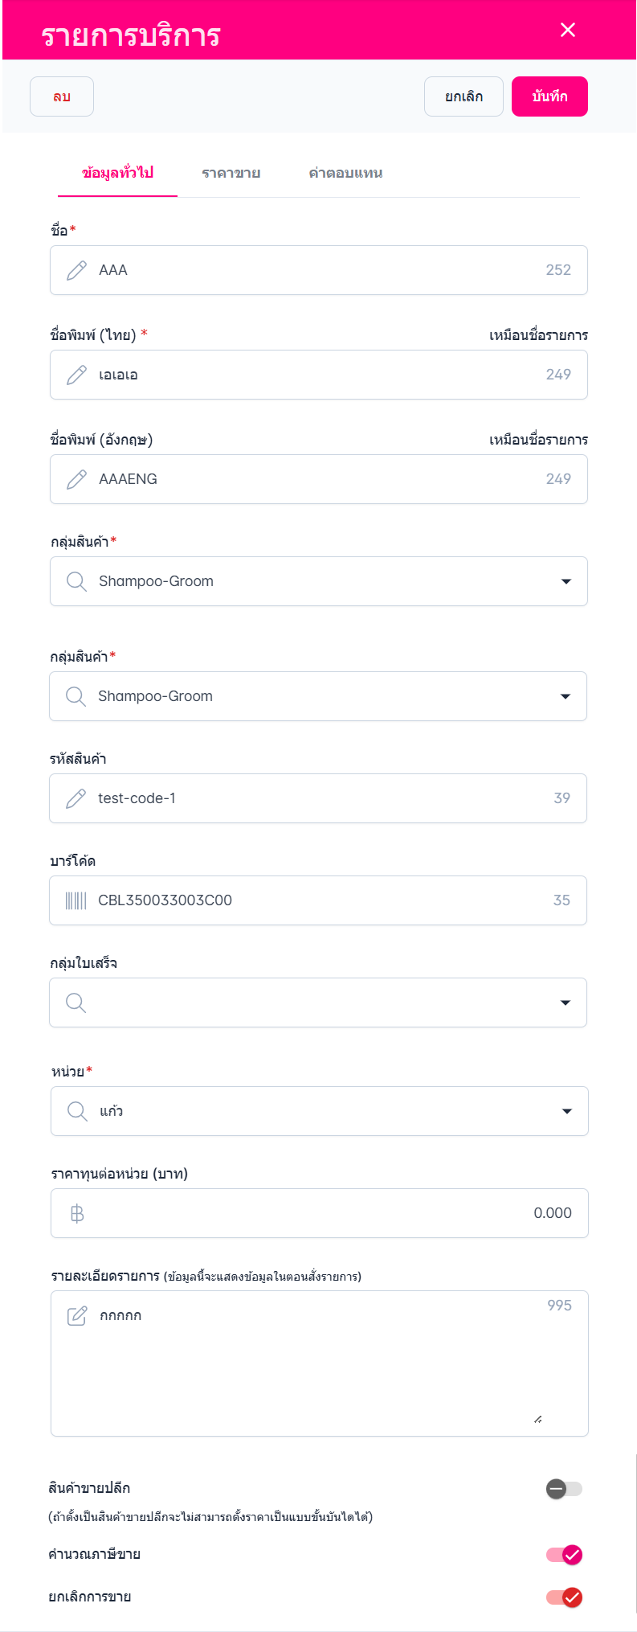Image resolution: width=637 pixels, height=1632 pixels.
Task: Click the ลบ delete button
Action: (x=62, y=96)
